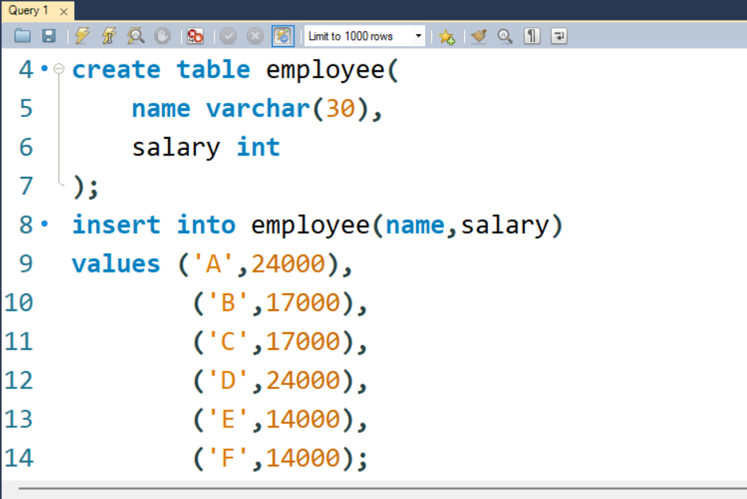Open the Limit to 1000 rows dropdown
The width and height of the screenshot is (747, 499).
coord(364,36)
